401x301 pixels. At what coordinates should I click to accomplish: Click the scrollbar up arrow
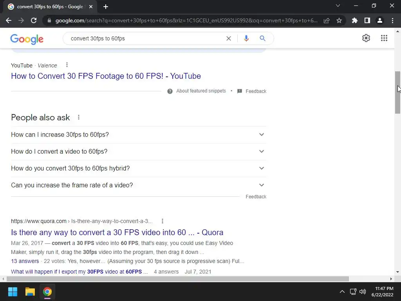[x=397, y=31]
